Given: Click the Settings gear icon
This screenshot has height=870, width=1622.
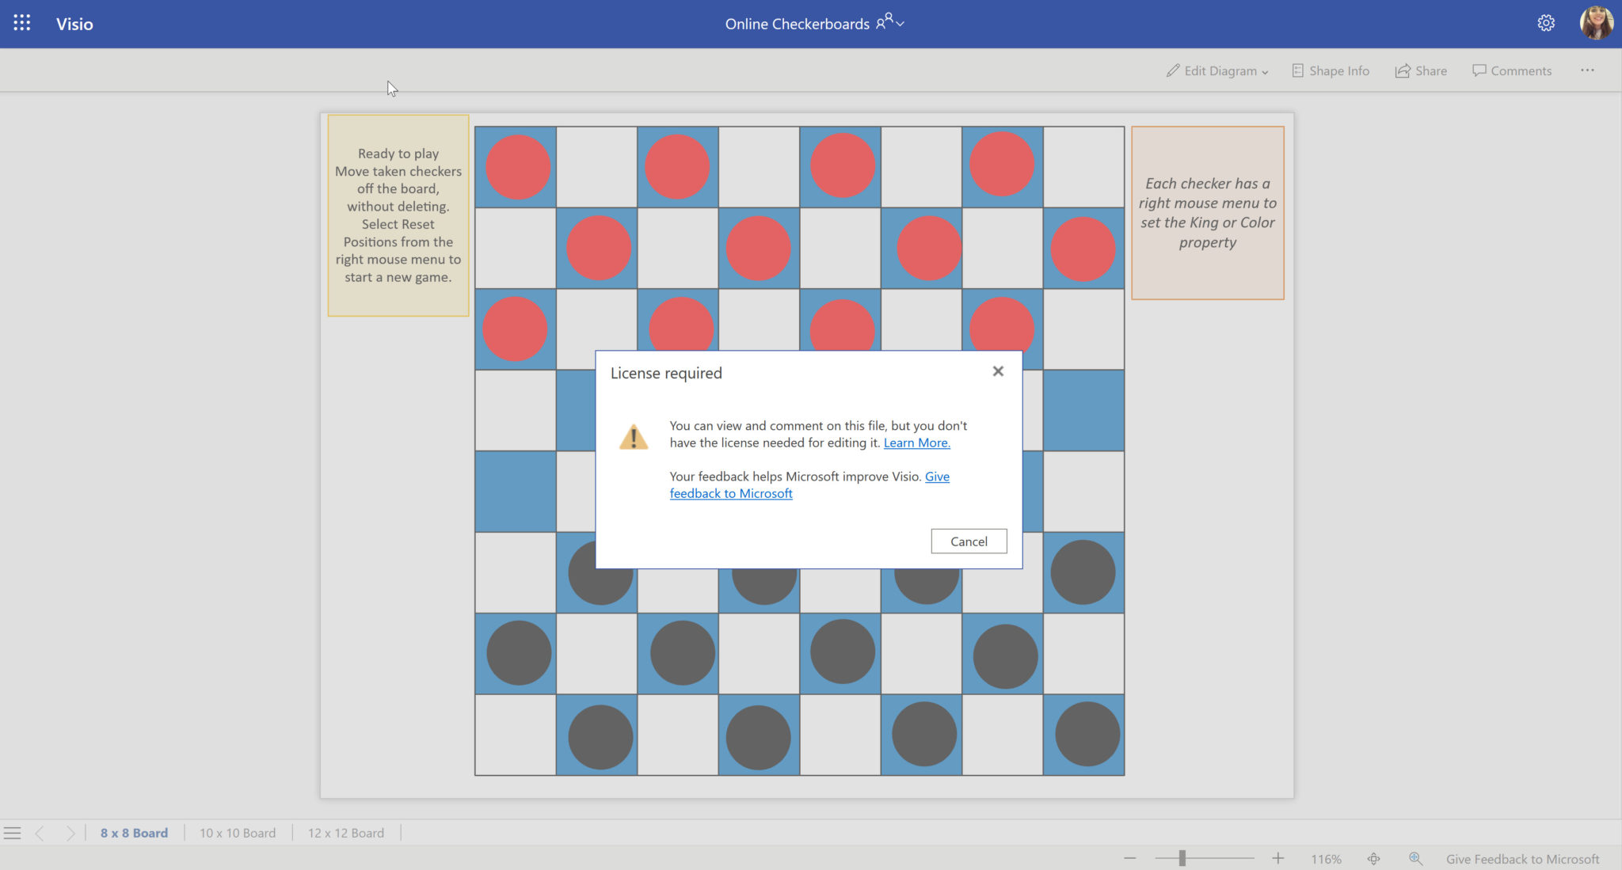Looking at the screenshot, I should pyautogui.click(x=1546, y=24).
